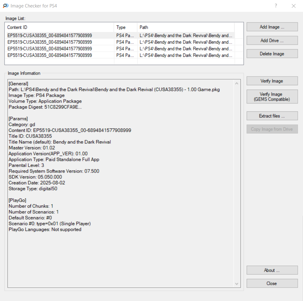Run Verify Image (GEMS Compatible)

tap(272, 97)
